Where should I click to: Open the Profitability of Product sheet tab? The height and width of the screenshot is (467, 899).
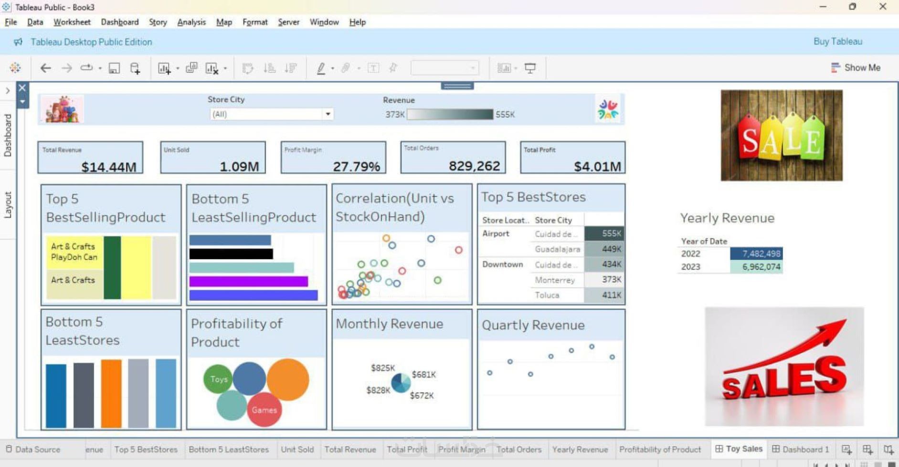(660, 449)
